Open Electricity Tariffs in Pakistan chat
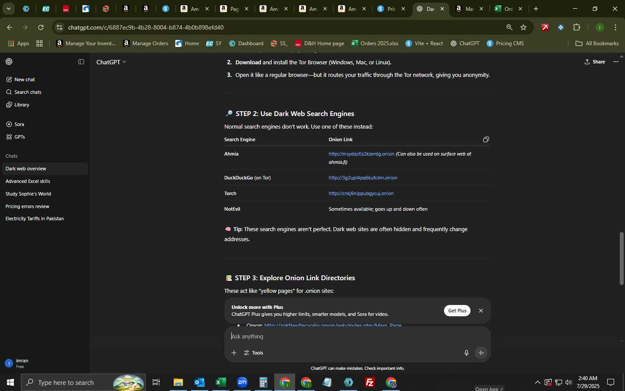Viewport: 625px width, 391px height. 45,219
